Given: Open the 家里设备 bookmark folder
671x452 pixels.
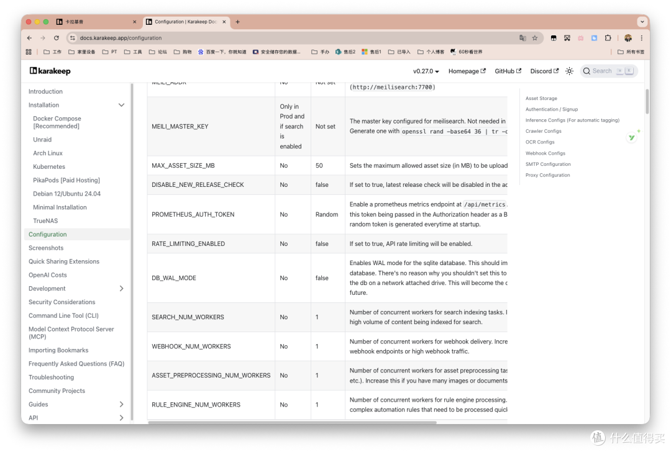Looking at the screenshot, I should coord(82,52).
